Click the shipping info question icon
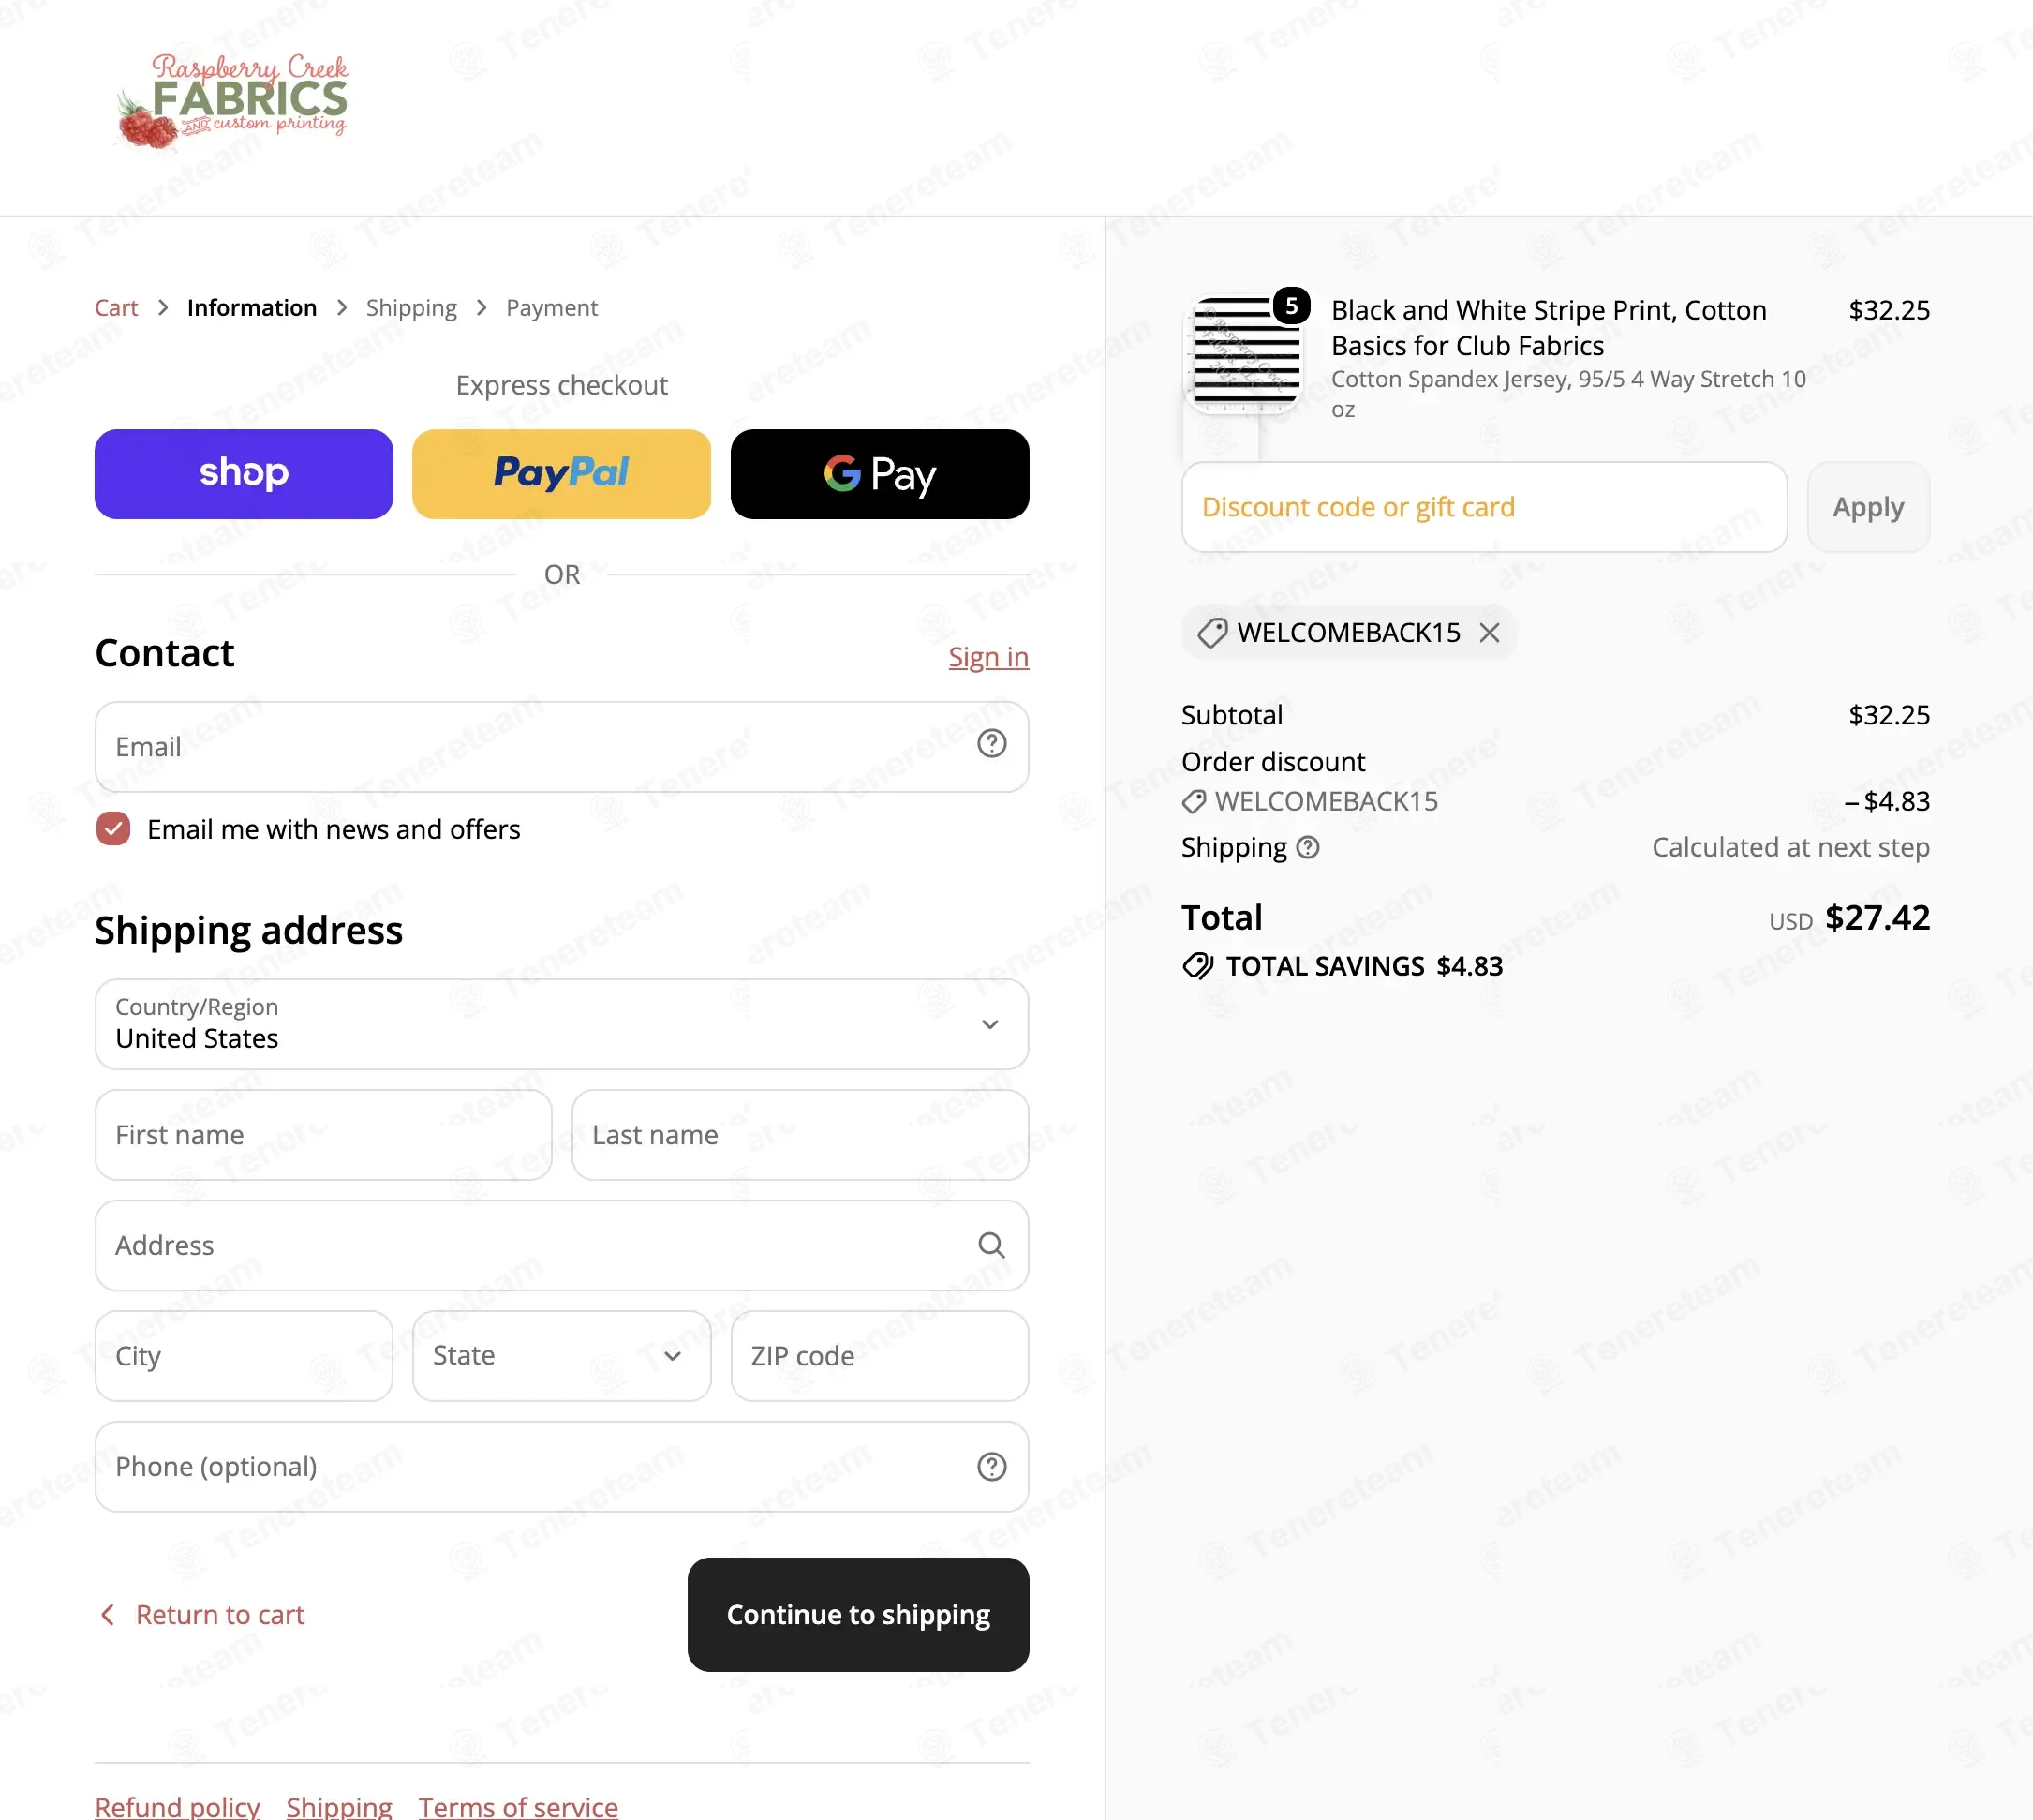Screen dimensions: 2033x1820 [1307, 848]
